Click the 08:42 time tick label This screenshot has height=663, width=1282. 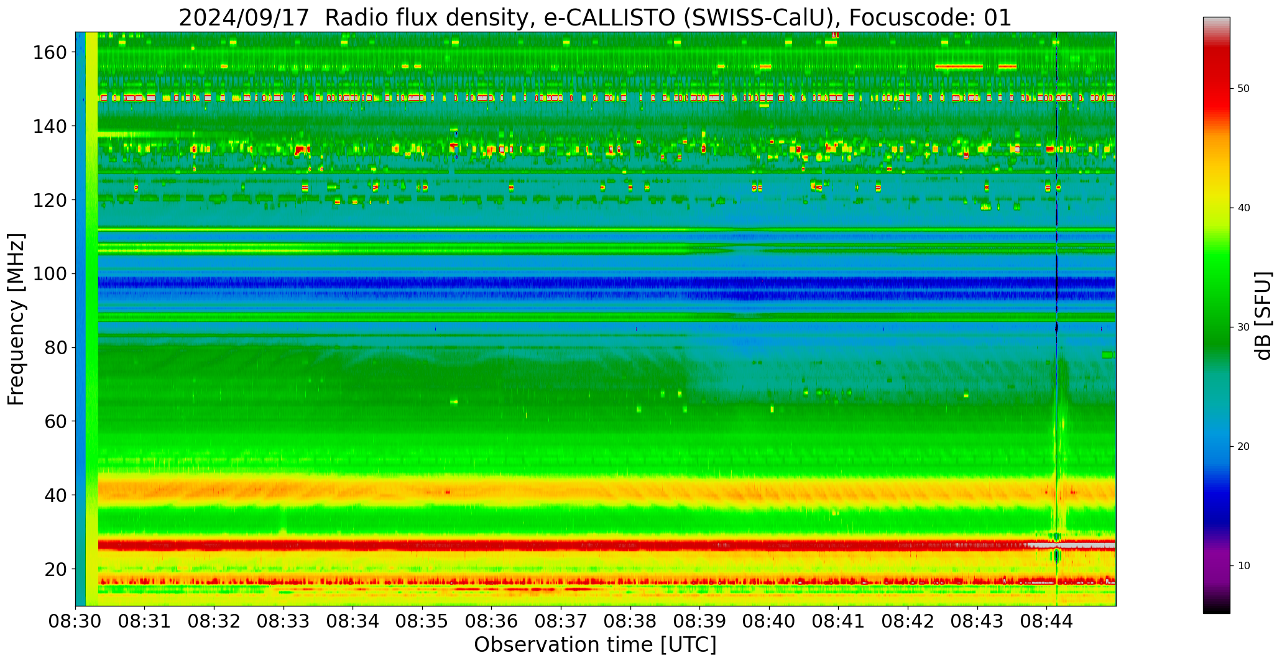(908, 621)
